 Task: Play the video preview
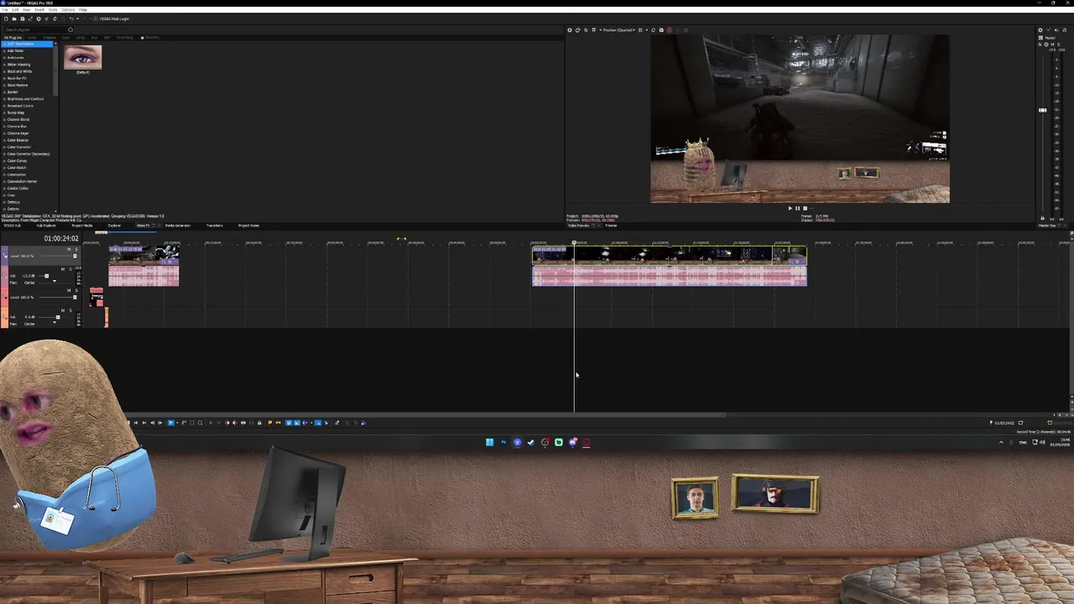[790, 208]
